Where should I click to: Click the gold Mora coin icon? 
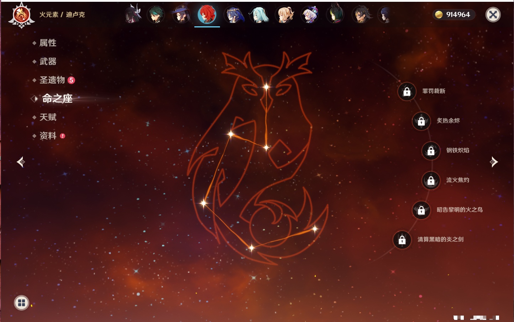[439, 15]
